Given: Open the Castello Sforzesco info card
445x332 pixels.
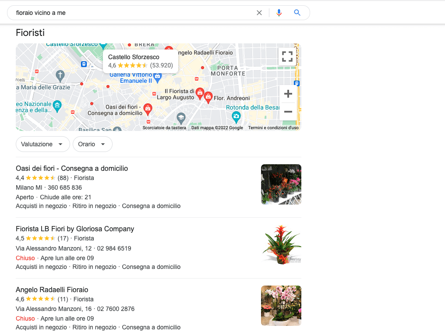Looking at the screenshot, I should click(141, 61).
